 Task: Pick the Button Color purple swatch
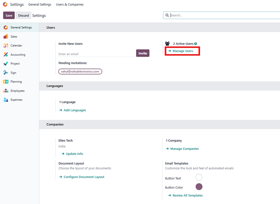199,187
